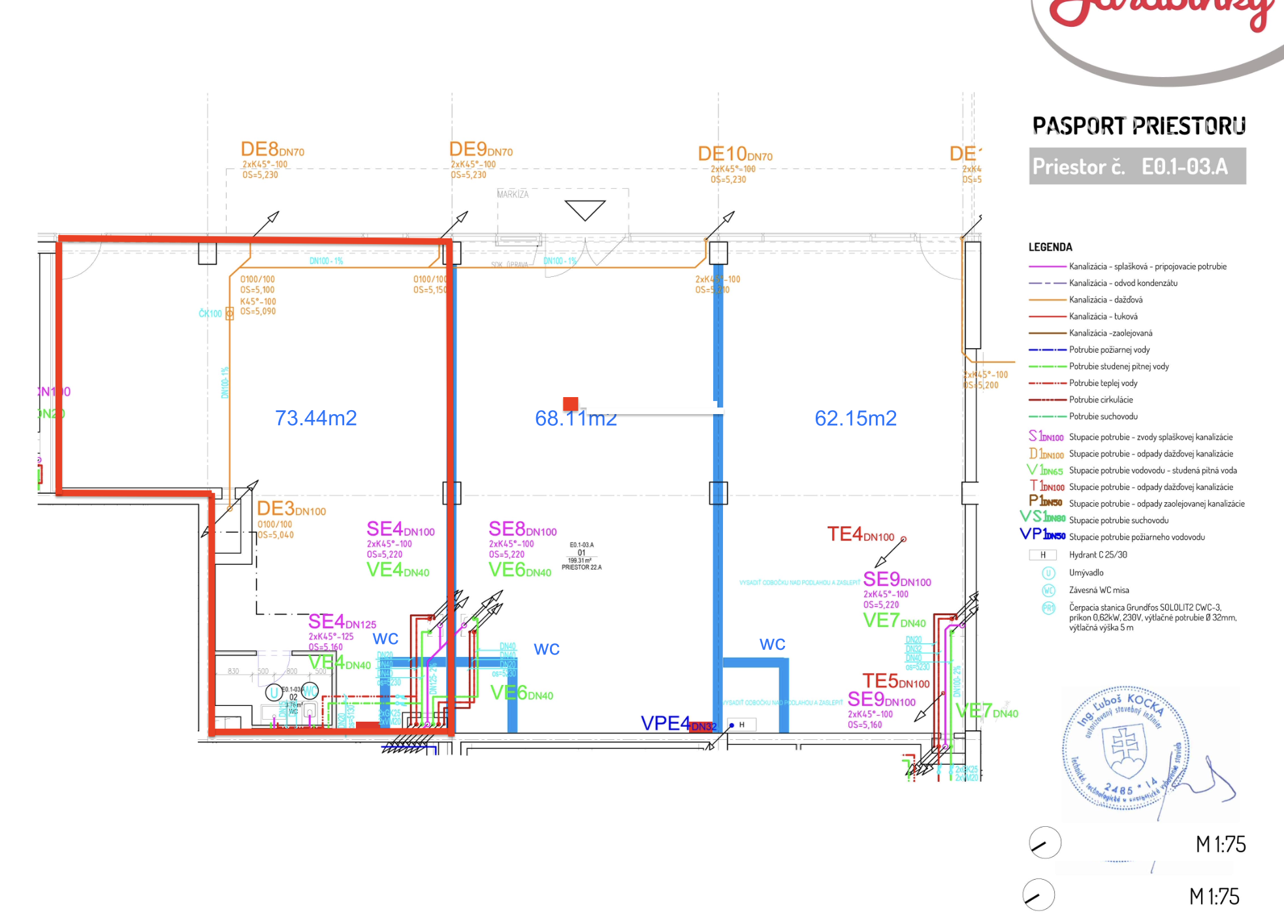Click the U washbasin circle in floor plan
This screenshot has height=913, width=1284.
274,692
